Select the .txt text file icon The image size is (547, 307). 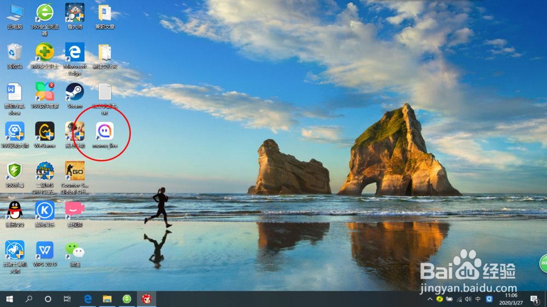coord(104,99)
